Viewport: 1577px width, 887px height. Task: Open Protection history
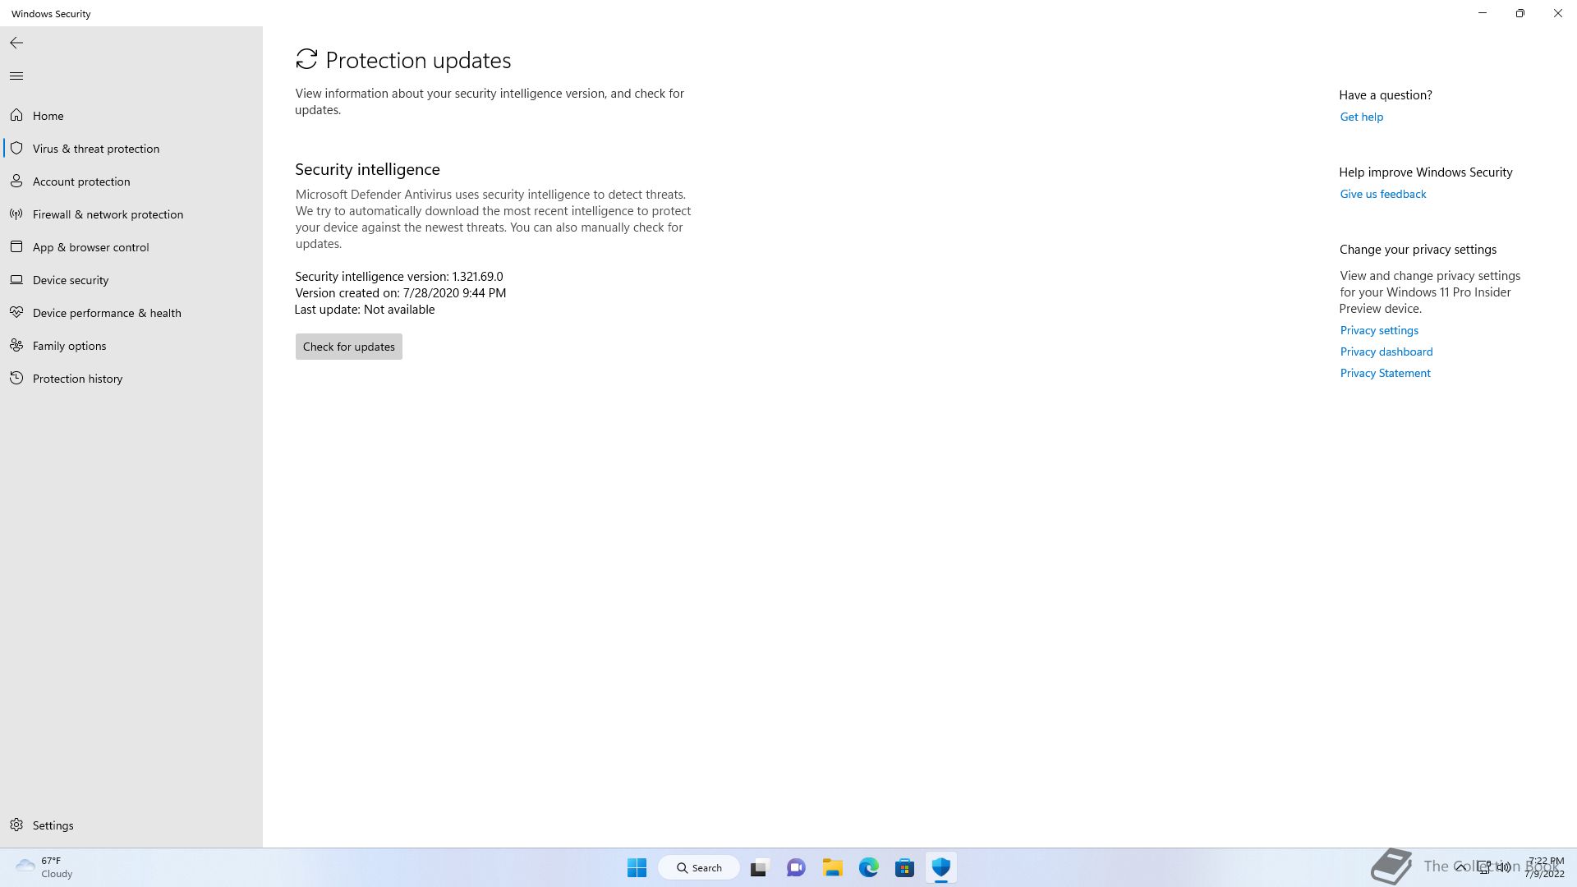77,379
